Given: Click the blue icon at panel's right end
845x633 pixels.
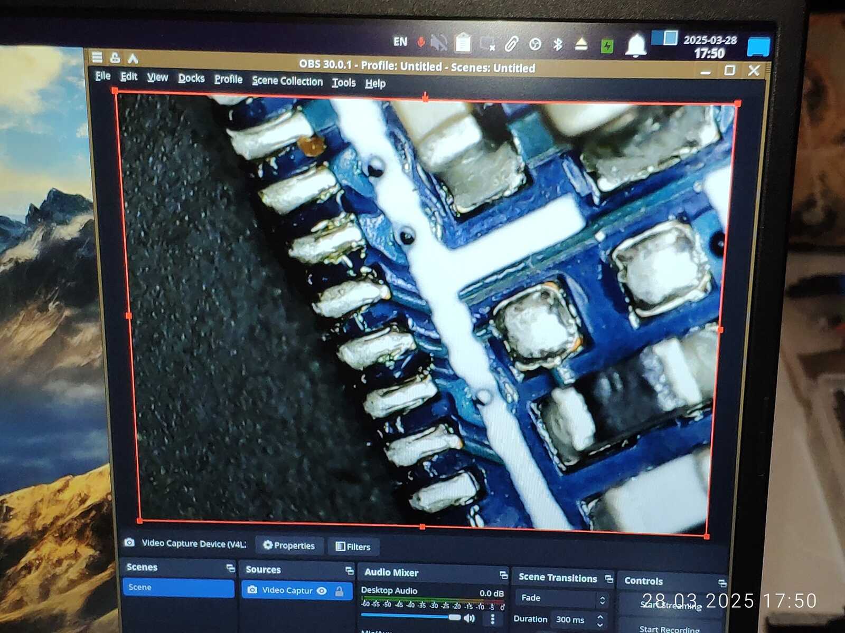Looking at the screenshot, I should pos(758,47).
